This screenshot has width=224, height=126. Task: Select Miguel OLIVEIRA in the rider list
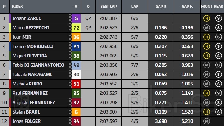[29, 56]
